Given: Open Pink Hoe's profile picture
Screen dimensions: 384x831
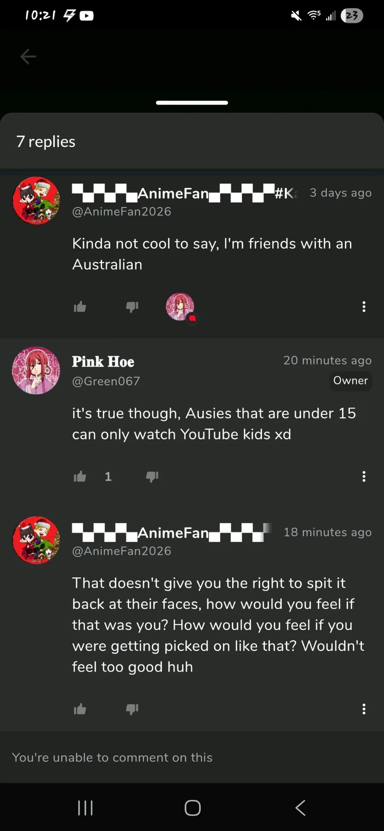Looking at the screenshot, I should coord(36,371).
